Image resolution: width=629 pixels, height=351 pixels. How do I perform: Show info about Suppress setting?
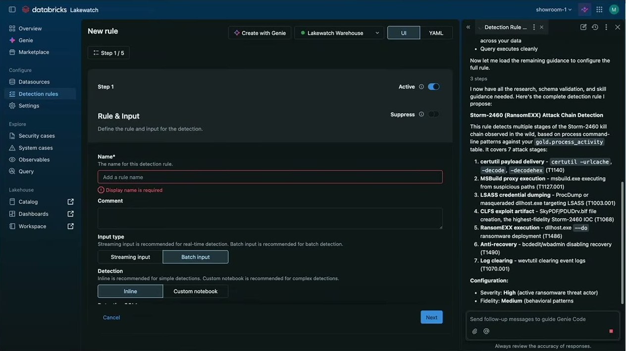421,114
